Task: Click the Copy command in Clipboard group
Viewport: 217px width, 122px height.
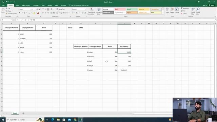Action: click(8, 11)
